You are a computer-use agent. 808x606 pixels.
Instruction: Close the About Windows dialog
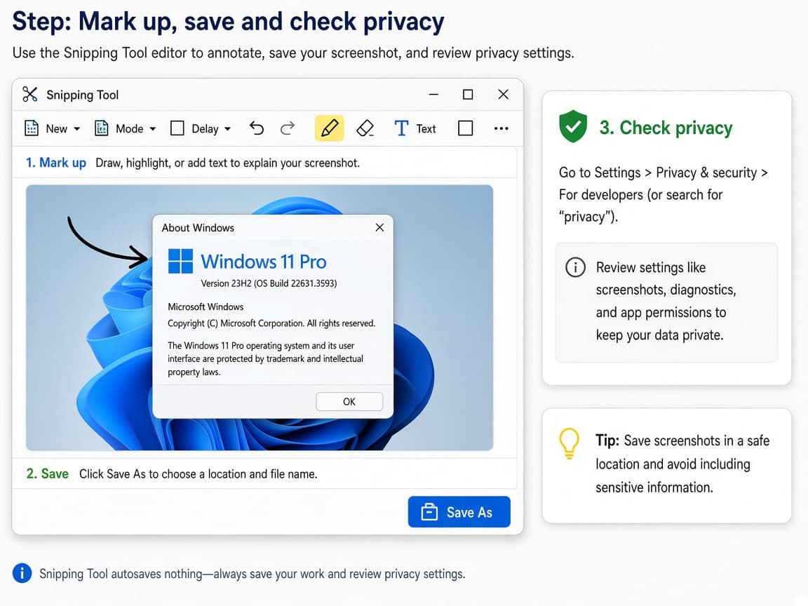(x=379, y=227)
